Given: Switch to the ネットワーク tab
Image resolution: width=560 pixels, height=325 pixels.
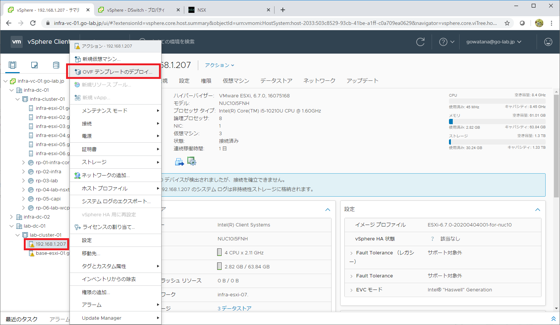Looking at the screenshot, I should tap(319, 81).
